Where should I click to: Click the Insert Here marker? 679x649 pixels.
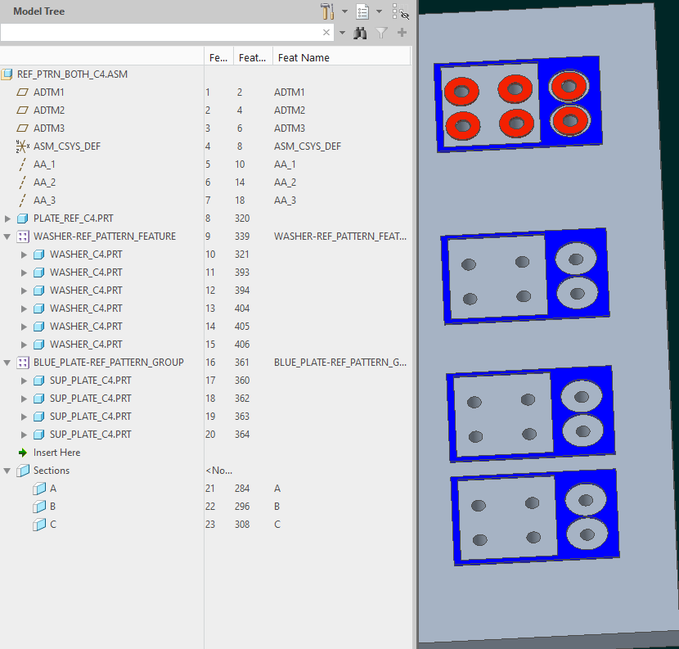click(x=57, y=452)
